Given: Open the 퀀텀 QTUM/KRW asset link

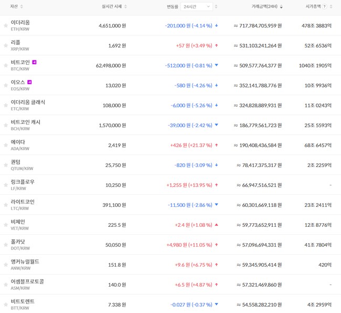Looking at the screenshot, I should point(22,165).
